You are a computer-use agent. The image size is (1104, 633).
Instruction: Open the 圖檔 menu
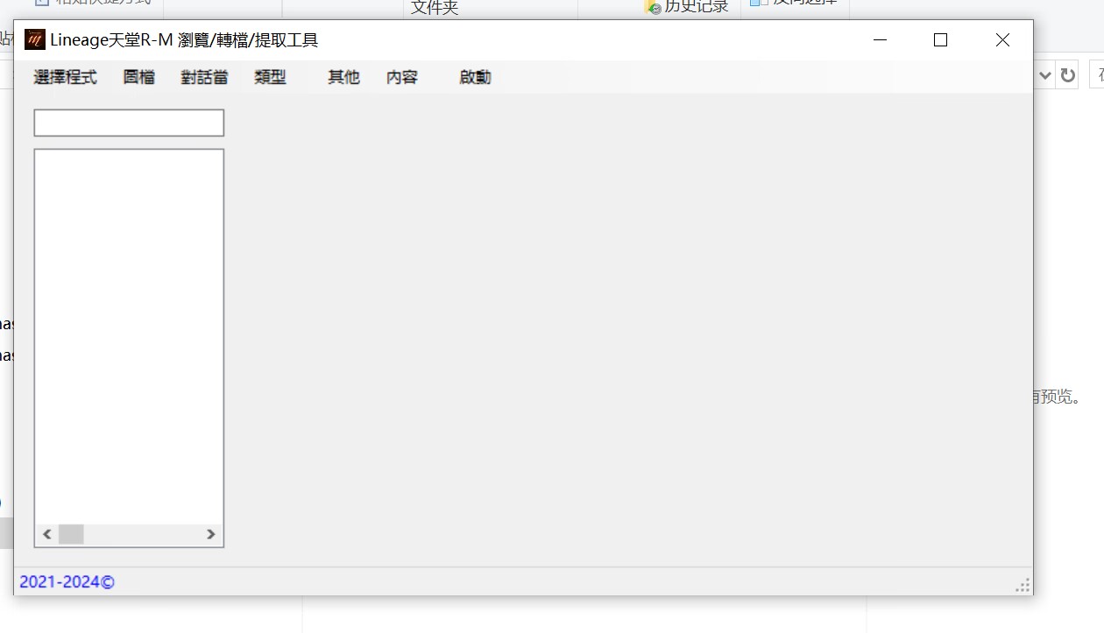pyautogui.click(x=138, y=77)
